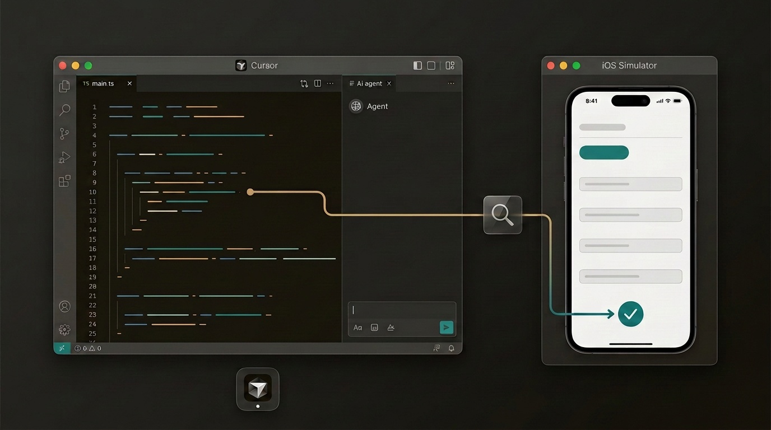Open the Explorer files icon in activity bar

click(x=64, y=86)
